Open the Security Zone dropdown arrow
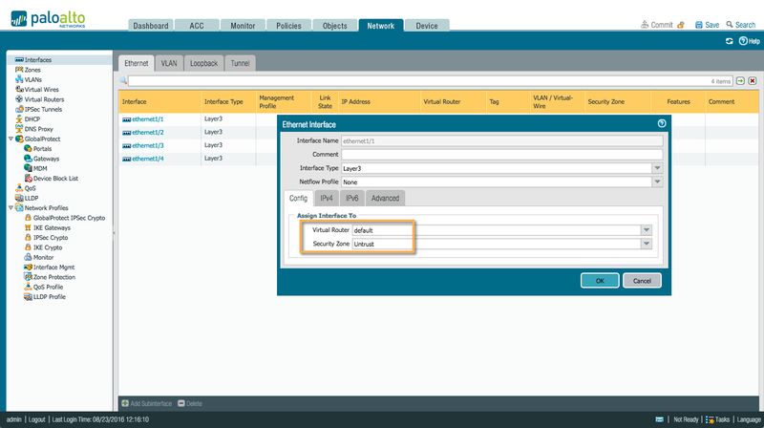Viewport: 764px width, 428px height. point(647,245)
